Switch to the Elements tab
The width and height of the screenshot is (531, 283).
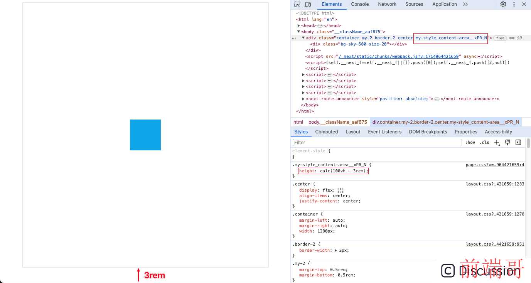pos(332,4)
